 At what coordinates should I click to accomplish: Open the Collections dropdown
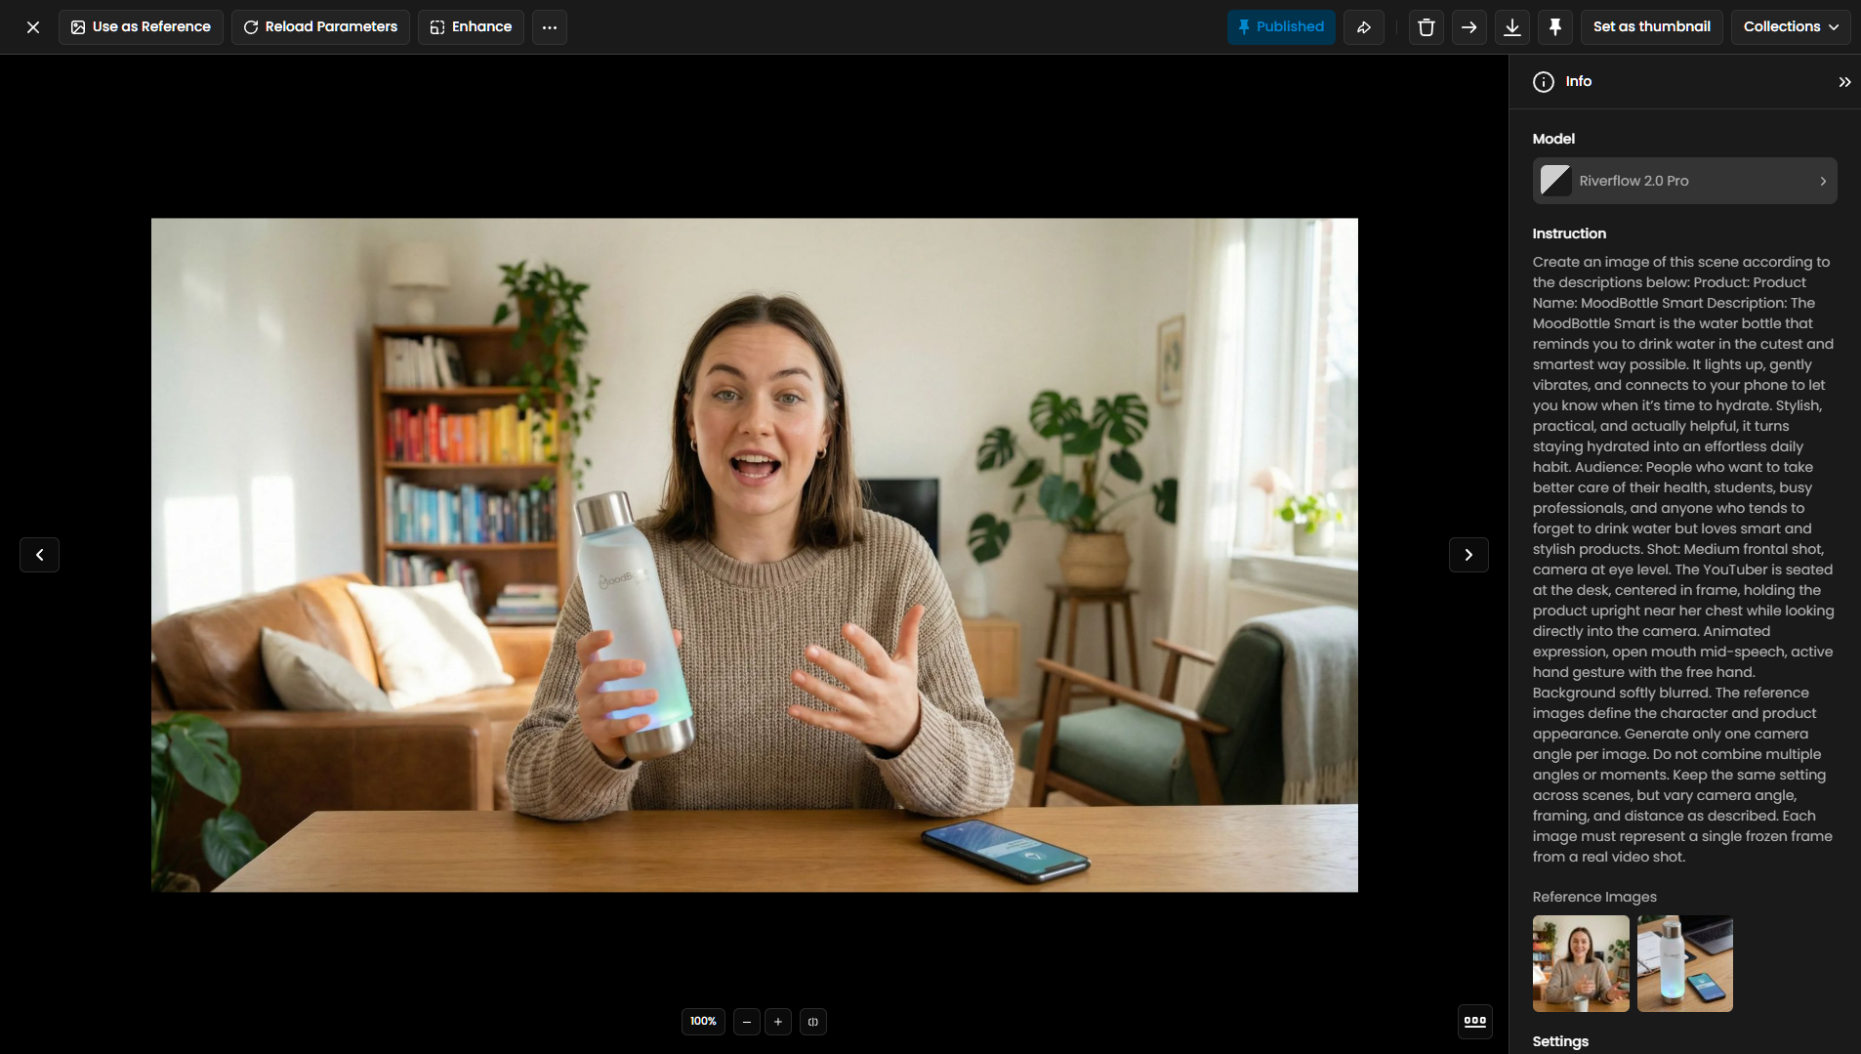coord(1790,27)
